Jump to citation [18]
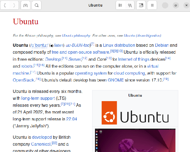The height and width of the screenshot is (152, 190). (x=38, y=79)
